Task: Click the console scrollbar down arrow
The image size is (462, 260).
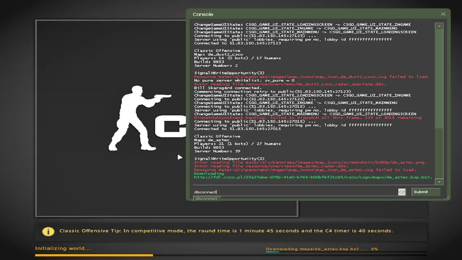Action: click(x=439, y=182)
